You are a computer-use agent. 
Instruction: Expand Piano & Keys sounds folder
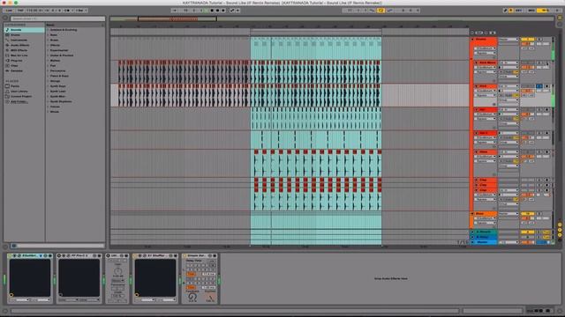coord(49,76)
